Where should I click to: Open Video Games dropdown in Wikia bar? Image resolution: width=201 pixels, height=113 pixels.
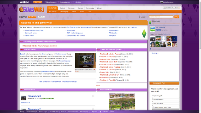pos(51,2)
